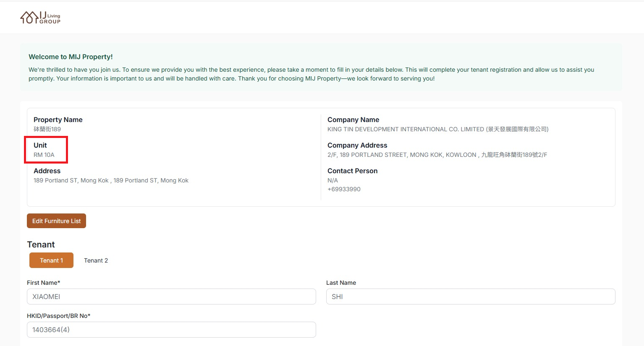
Task: Click the Tenant section heading
Action: (x=41, y=245)
